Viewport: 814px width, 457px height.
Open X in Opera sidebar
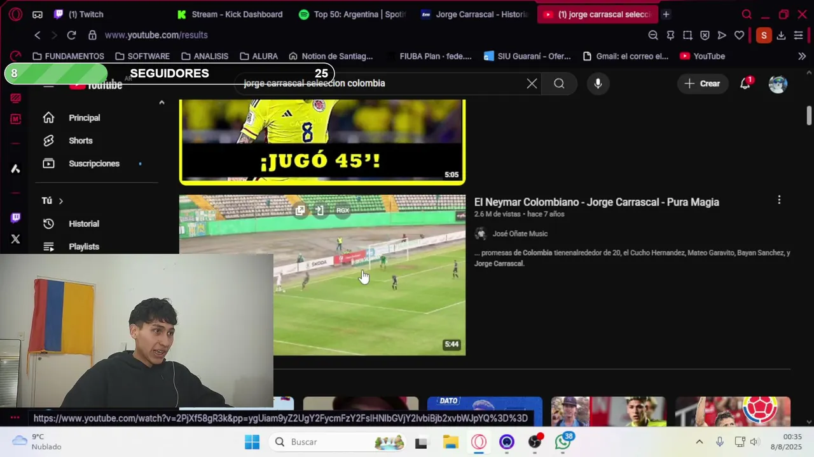[x=16, y=239]
